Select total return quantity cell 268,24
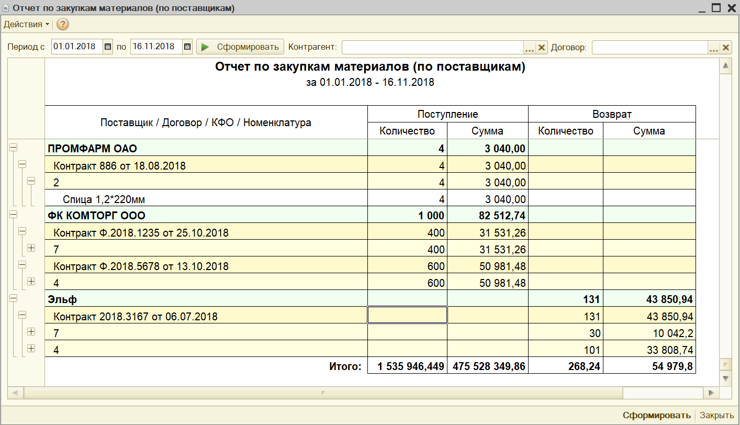This screenshot has width=740, height=425. [566, 366]
